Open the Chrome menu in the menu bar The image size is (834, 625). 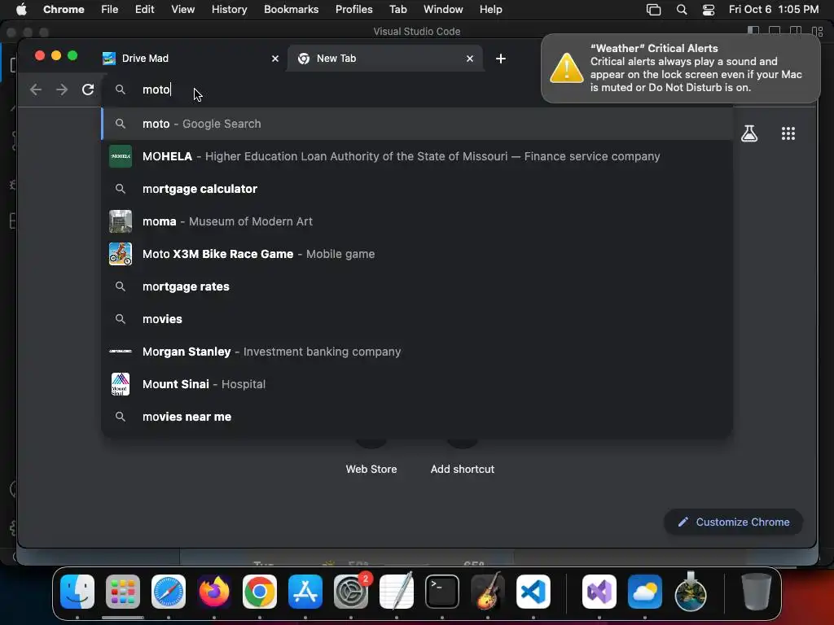(x=64, y=9)
